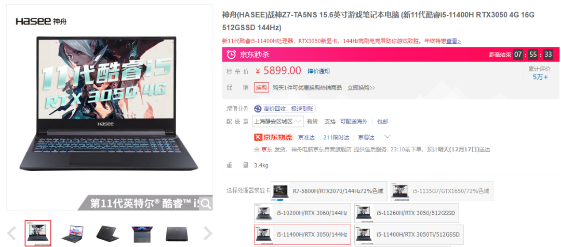
Task: Click the magnifier icon on product image
Action: tap(205, 204)
